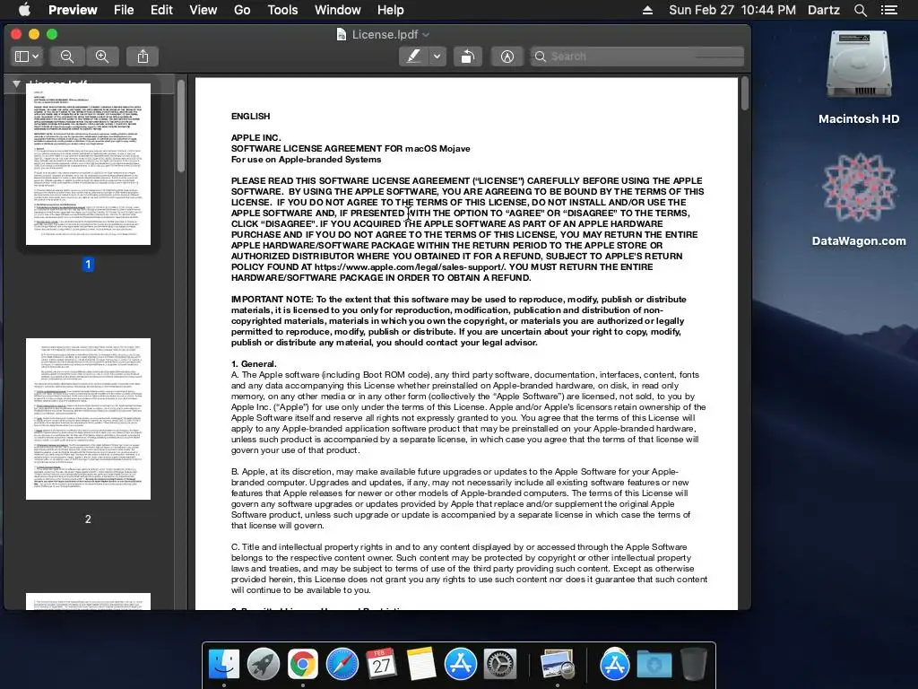Open the Help menu
Image resolution: width=918 pixels, height=689 pixels.
(391, 10)
